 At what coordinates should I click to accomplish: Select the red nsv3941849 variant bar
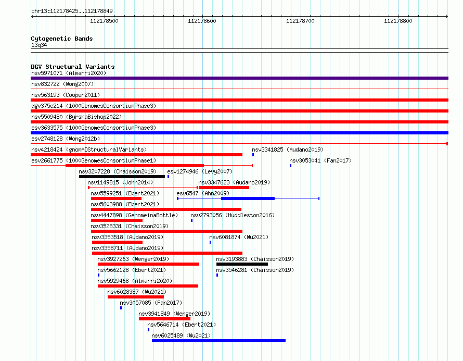click(165, 319)
